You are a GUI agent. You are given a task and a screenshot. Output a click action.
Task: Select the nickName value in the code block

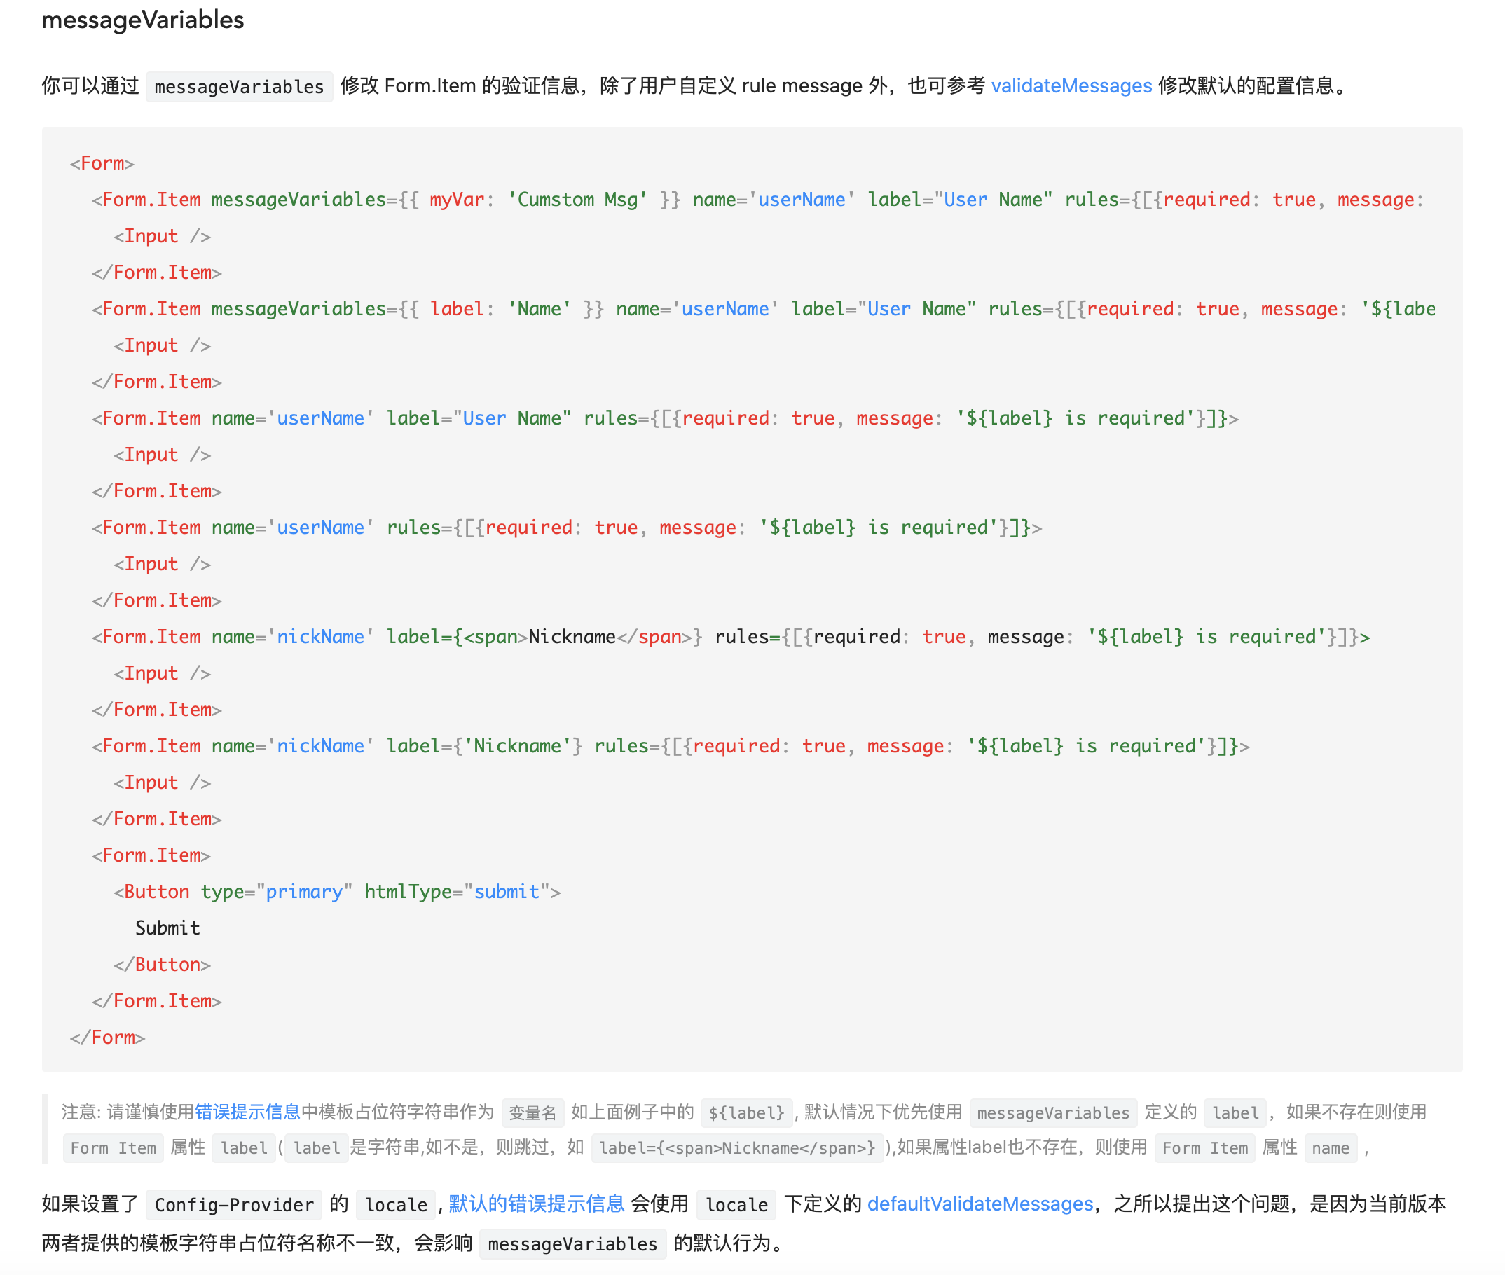point(320,636)
